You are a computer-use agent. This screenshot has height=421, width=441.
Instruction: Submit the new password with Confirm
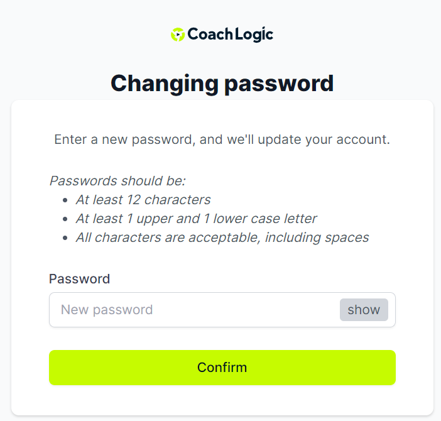[222, 368]
